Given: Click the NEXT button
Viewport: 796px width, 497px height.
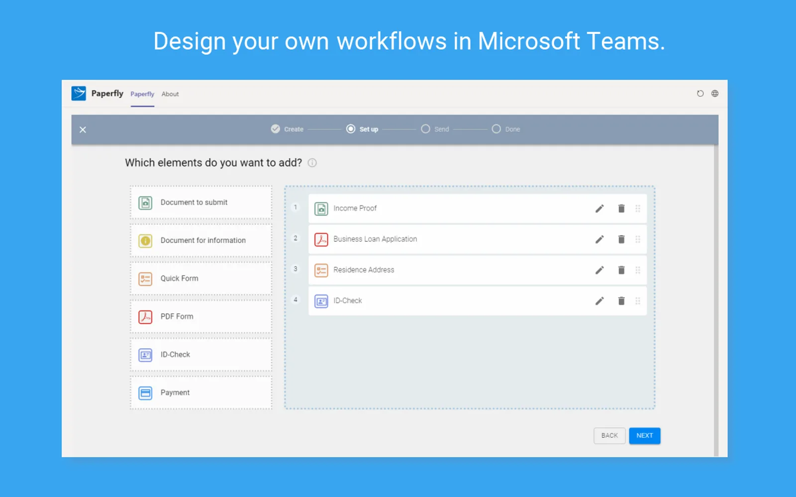Looking at the screenshot, I should click(645, 436).
